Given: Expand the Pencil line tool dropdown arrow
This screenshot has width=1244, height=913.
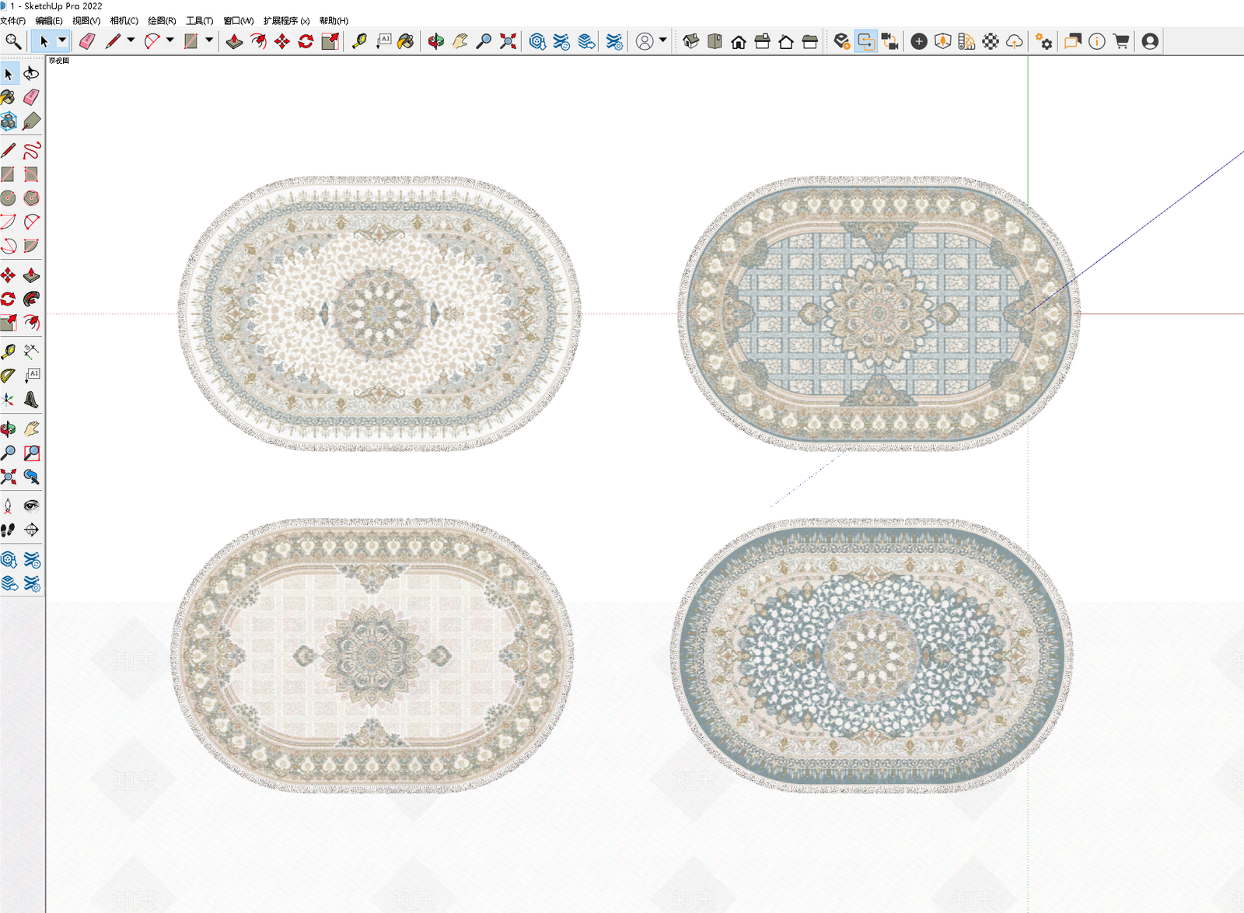Looking at the screenshot, I should pos(131,40).
